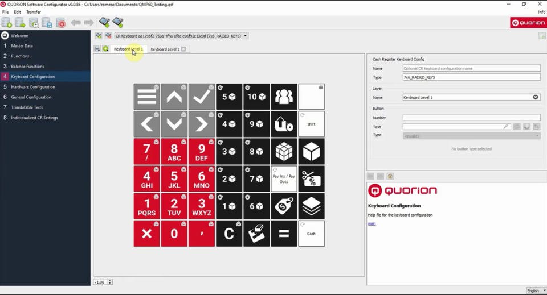Click the main help link
Viewport: 547px width, 295px height.
(x=372, y=224)
